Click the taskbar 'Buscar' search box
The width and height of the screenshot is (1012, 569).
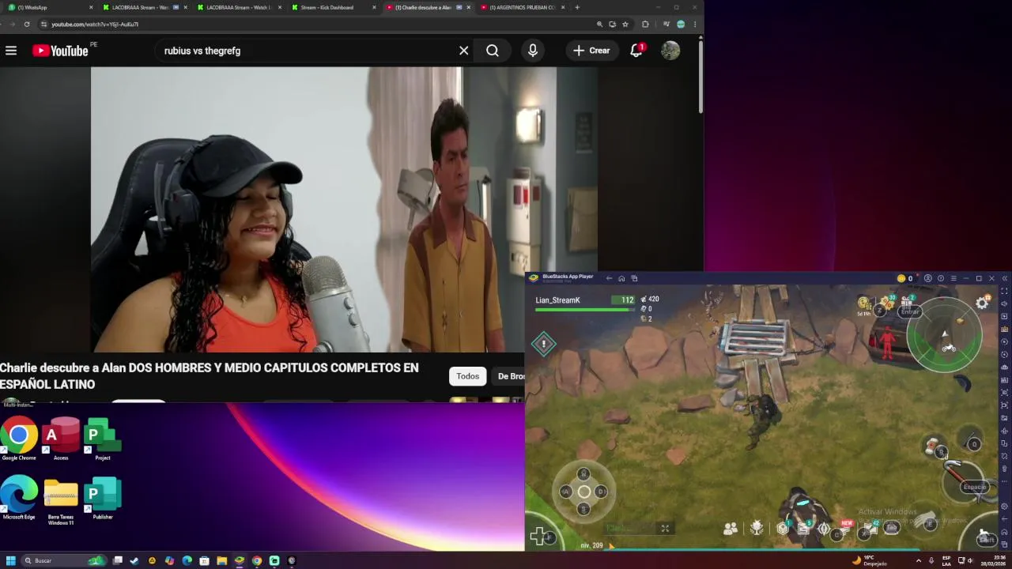pyautogui.click(x=63, y=560)
